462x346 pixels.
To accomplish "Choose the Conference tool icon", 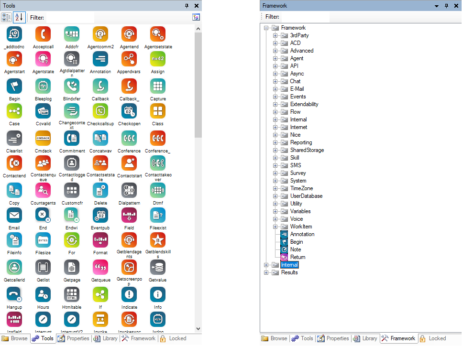I will pyautogui.click(x=129, y=138).
